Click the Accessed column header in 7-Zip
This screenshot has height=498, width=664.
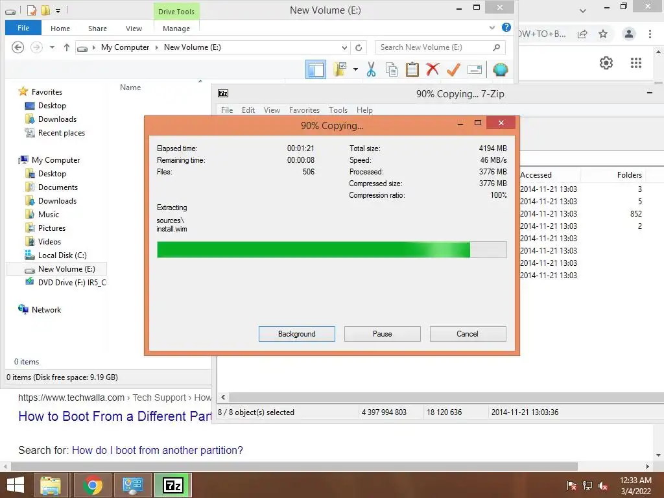point(536,175)
